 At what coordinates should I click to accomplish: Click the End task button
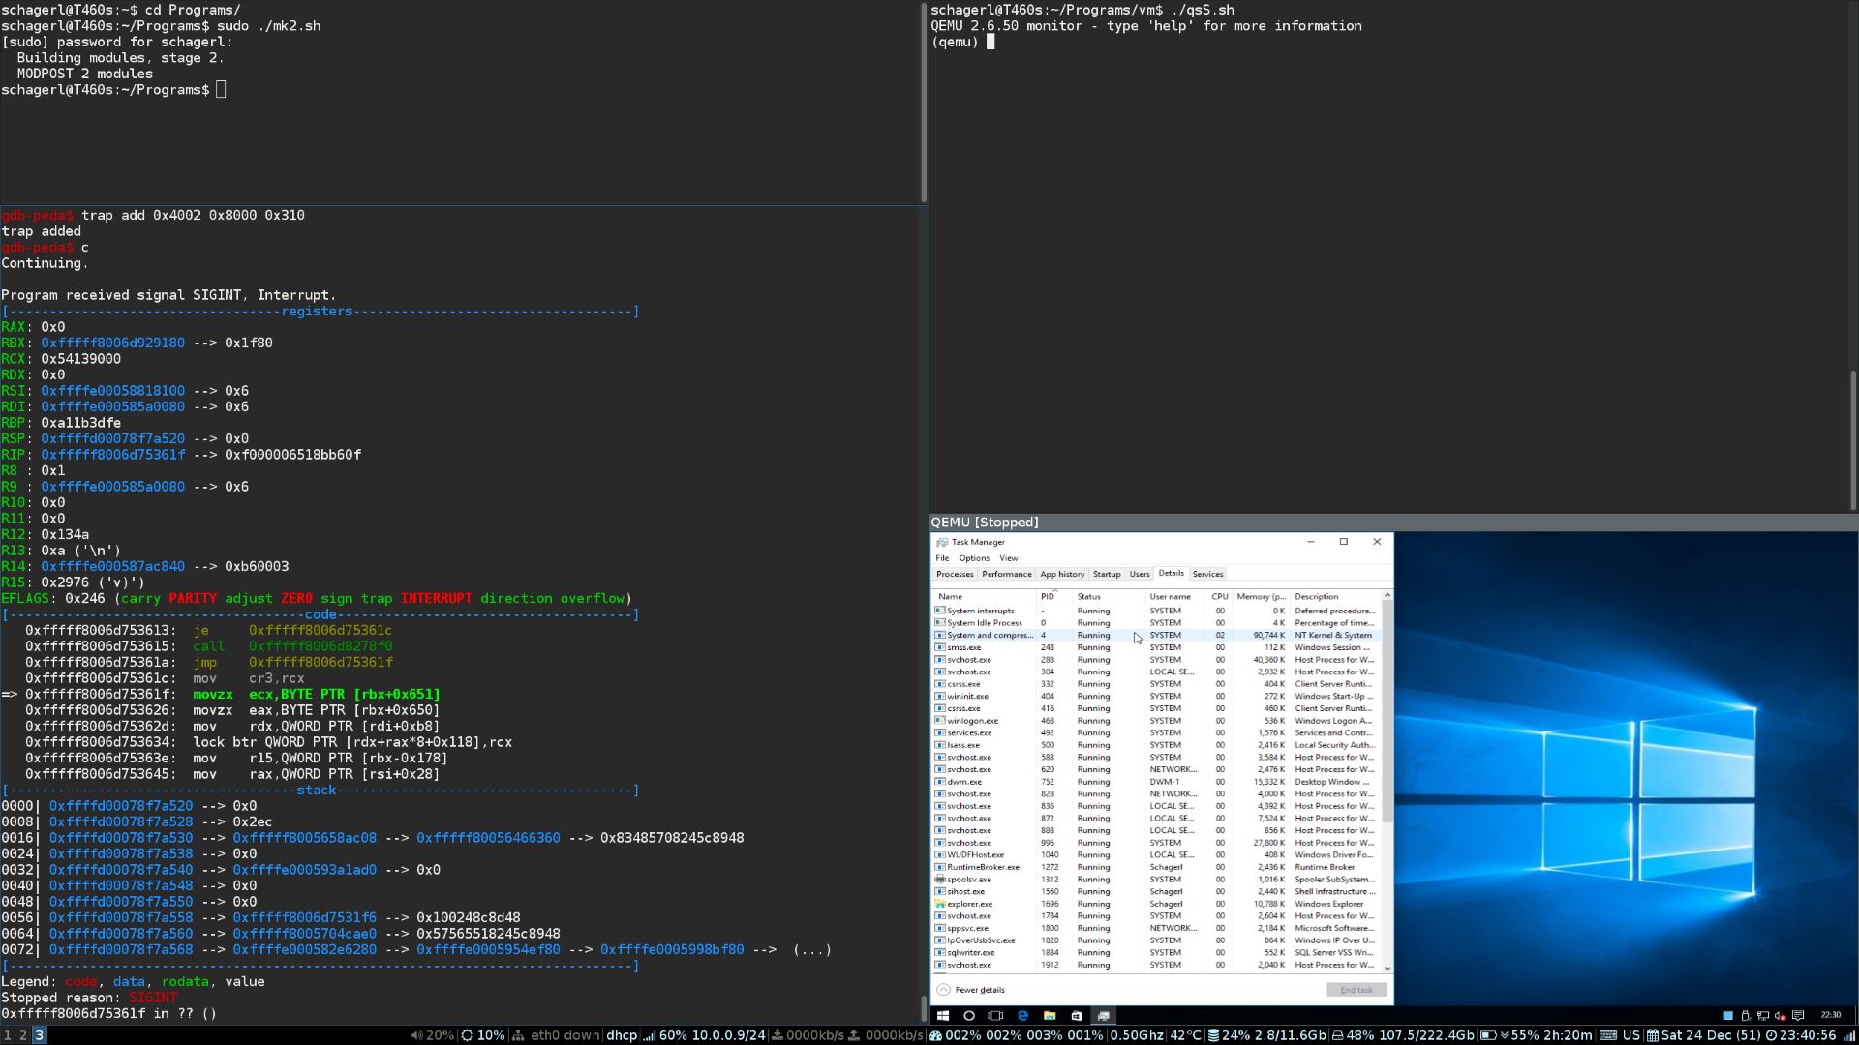pos(1356,990)
